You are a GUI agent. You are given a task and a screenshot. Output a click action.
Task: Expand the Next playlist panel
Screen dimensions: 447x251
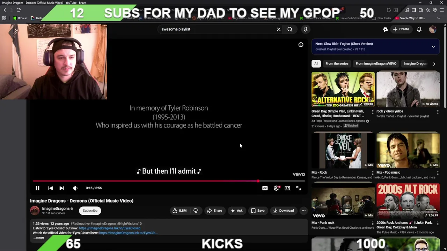point(433,46)
